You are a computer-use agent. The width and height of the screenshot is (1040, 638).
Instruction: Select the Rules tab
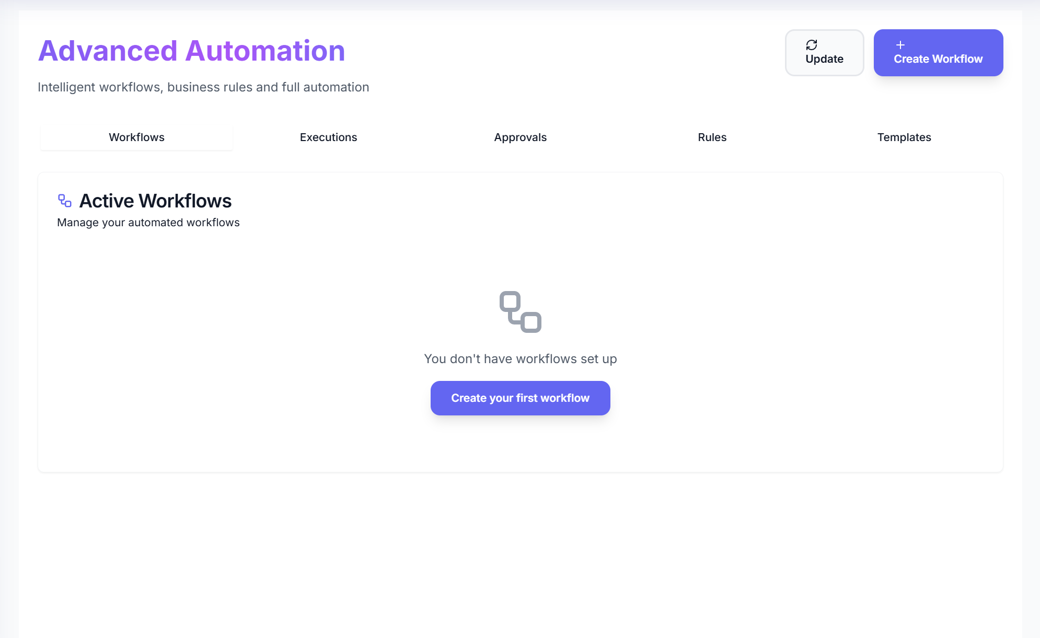[x=712, y=137]
